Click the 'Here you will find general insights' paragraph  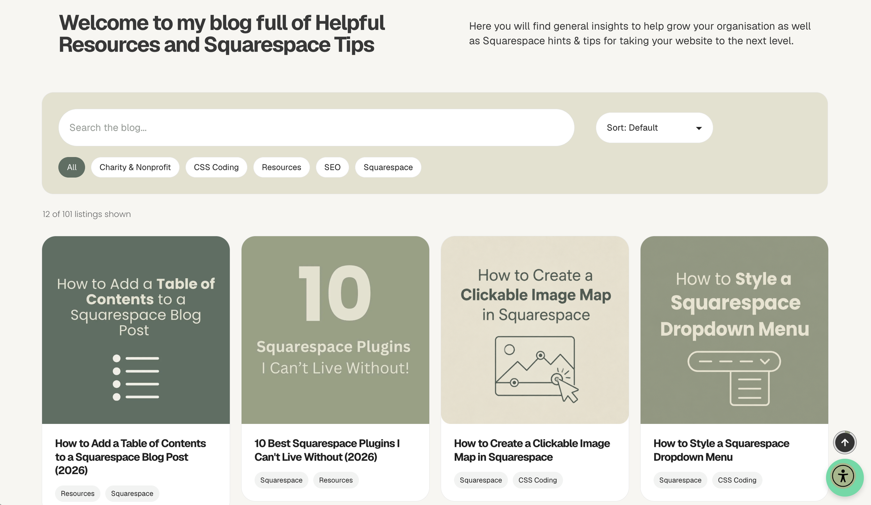(640, 33)
